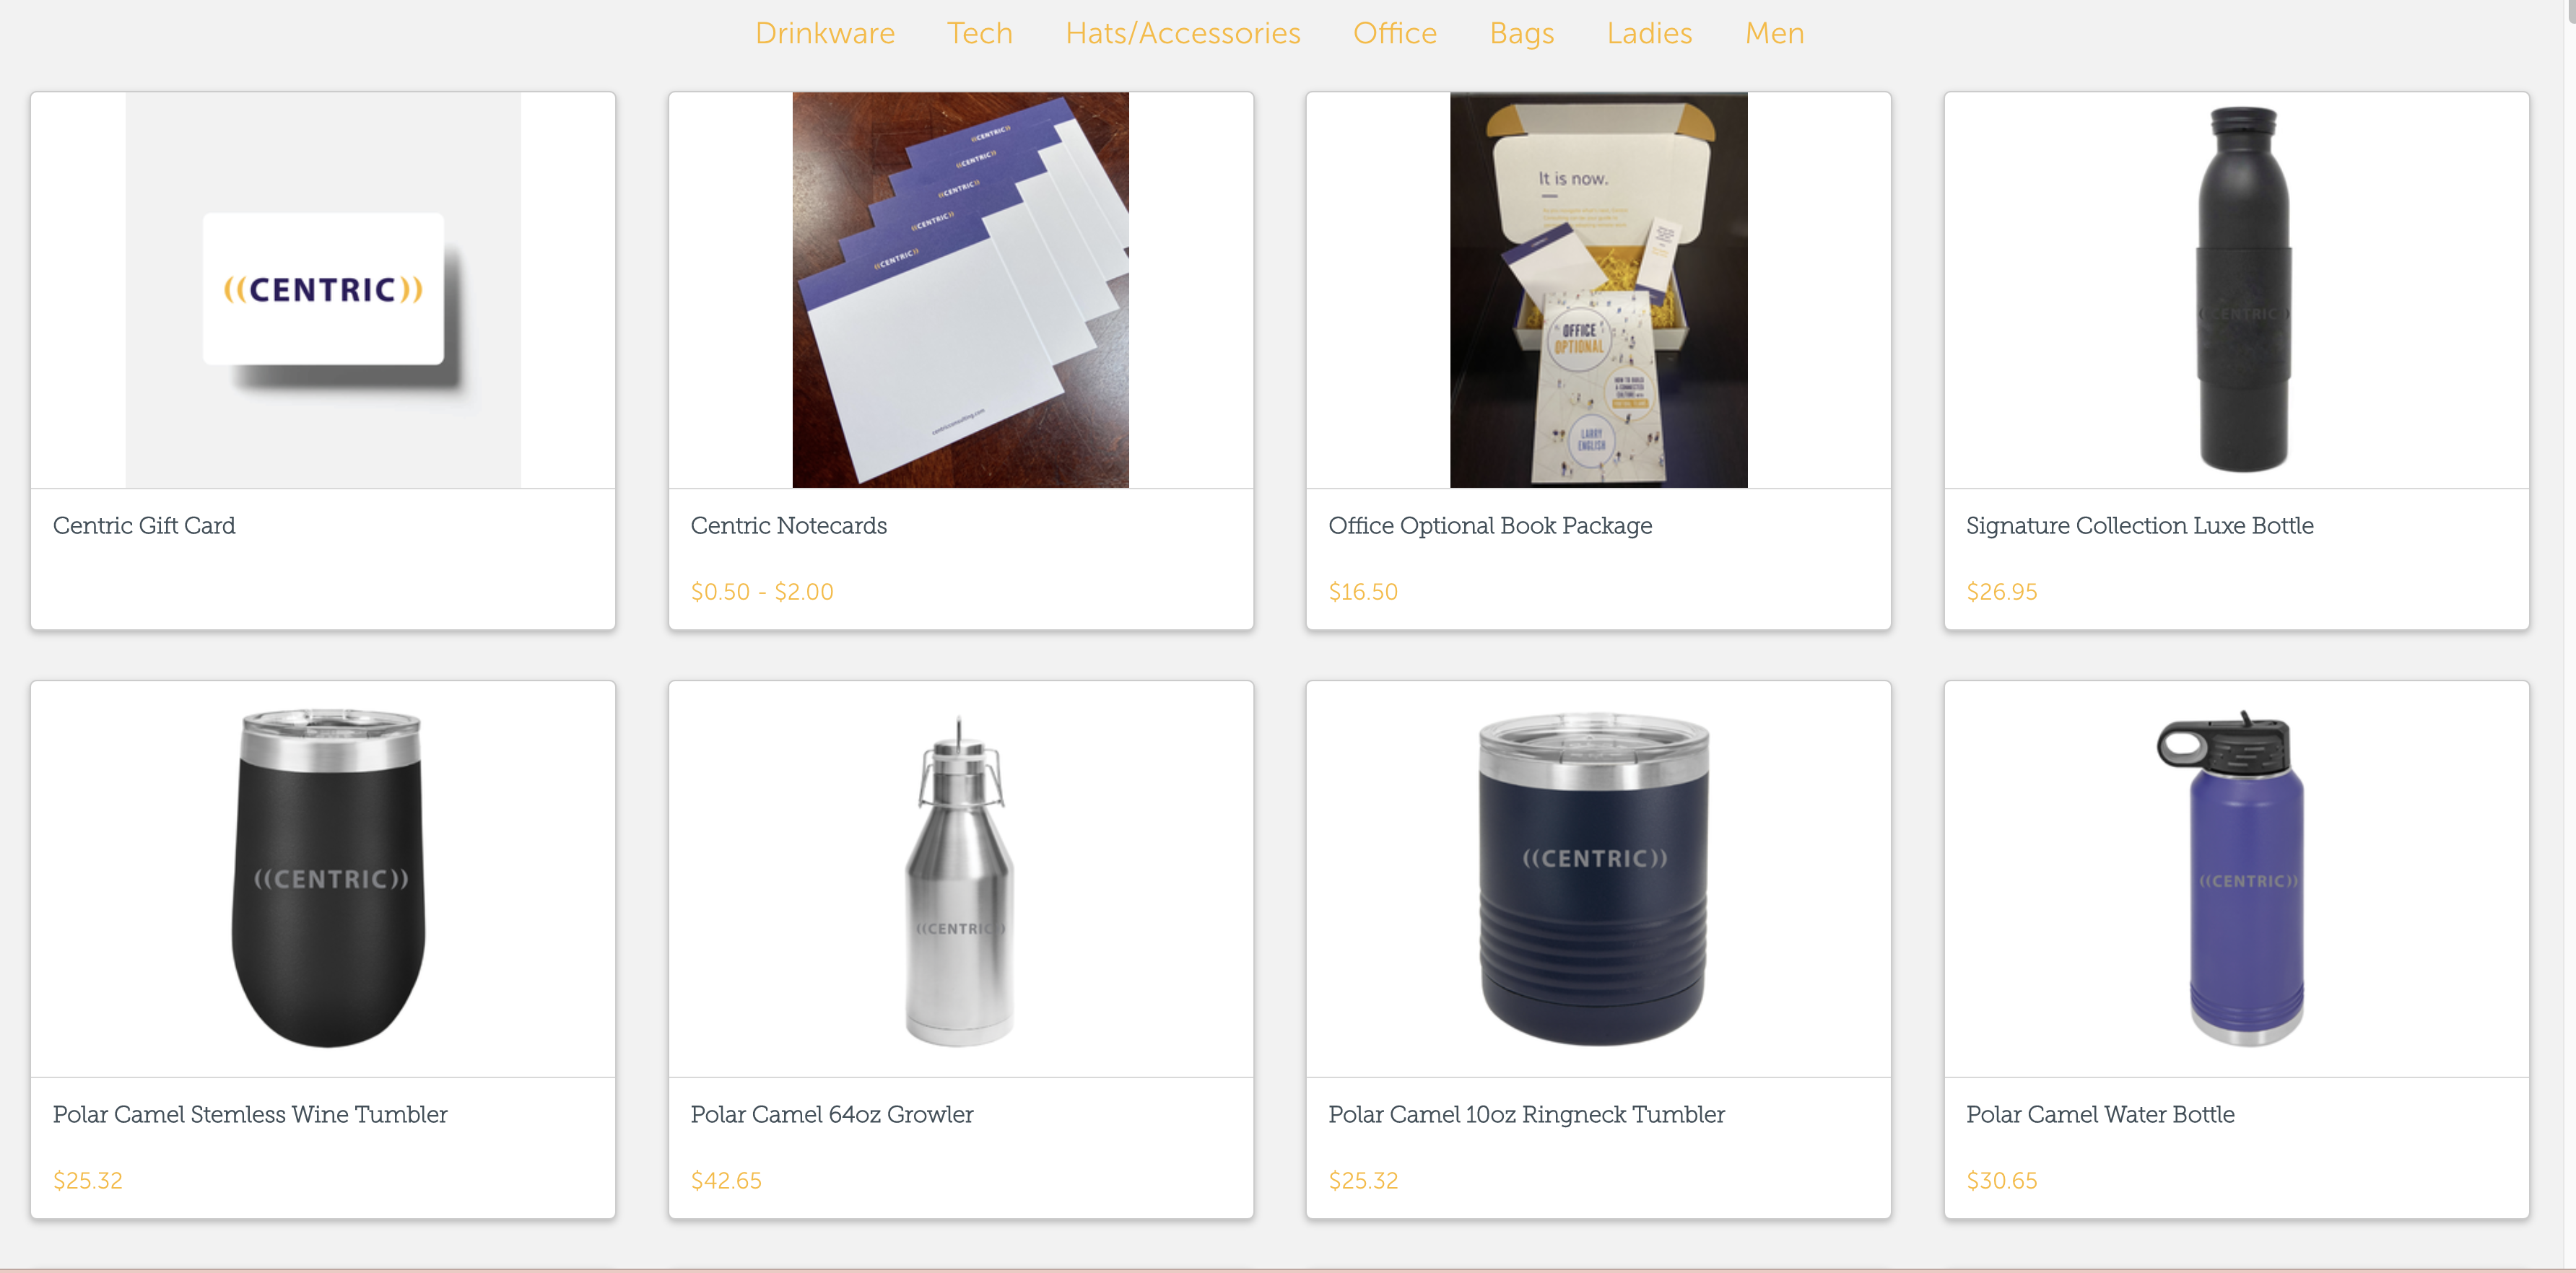Go to Hats/Accessories category
The image size is (2576, 1273).
tap(1182, 33)
